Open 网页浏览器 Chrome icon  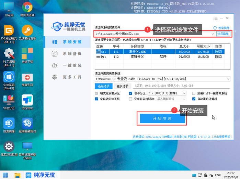pyautogui.click(x=27, y=8)
